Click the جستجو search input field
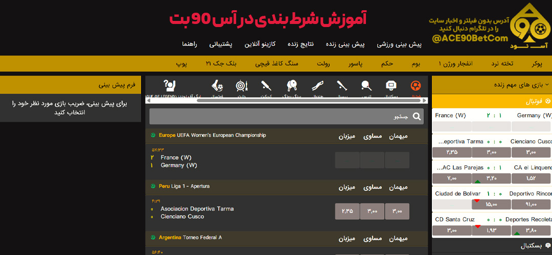Image resolution: width=552 pixels, height=255 pixels. pos(281,117)
